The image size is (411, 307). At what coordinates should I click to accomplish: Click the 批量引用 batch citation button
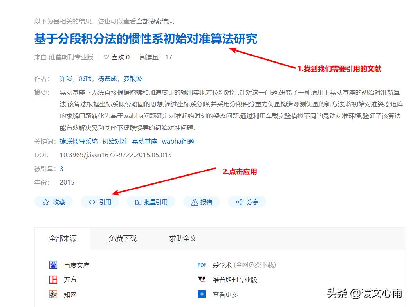(x=151, y=202)
